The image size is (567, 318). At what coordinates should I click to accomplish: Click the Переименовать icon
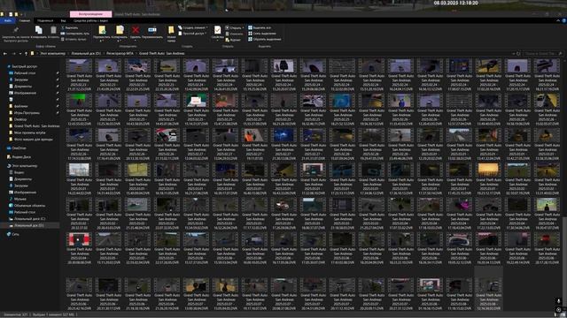pyautogui.click(x=152, y=30)
